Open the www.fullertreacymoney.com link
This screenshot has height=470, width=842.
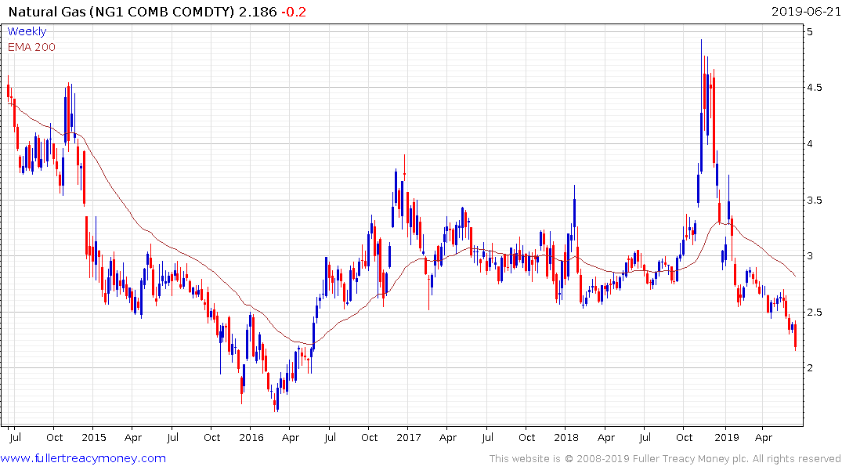(x=83, y=458)
